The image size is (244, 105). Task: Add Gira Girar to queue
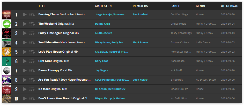tap(32, 61)
